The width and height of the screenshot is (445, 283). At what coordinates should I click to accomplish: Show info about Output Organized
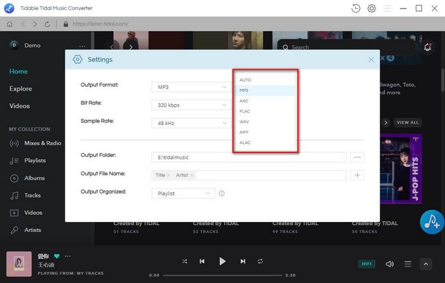click(222, 194)
